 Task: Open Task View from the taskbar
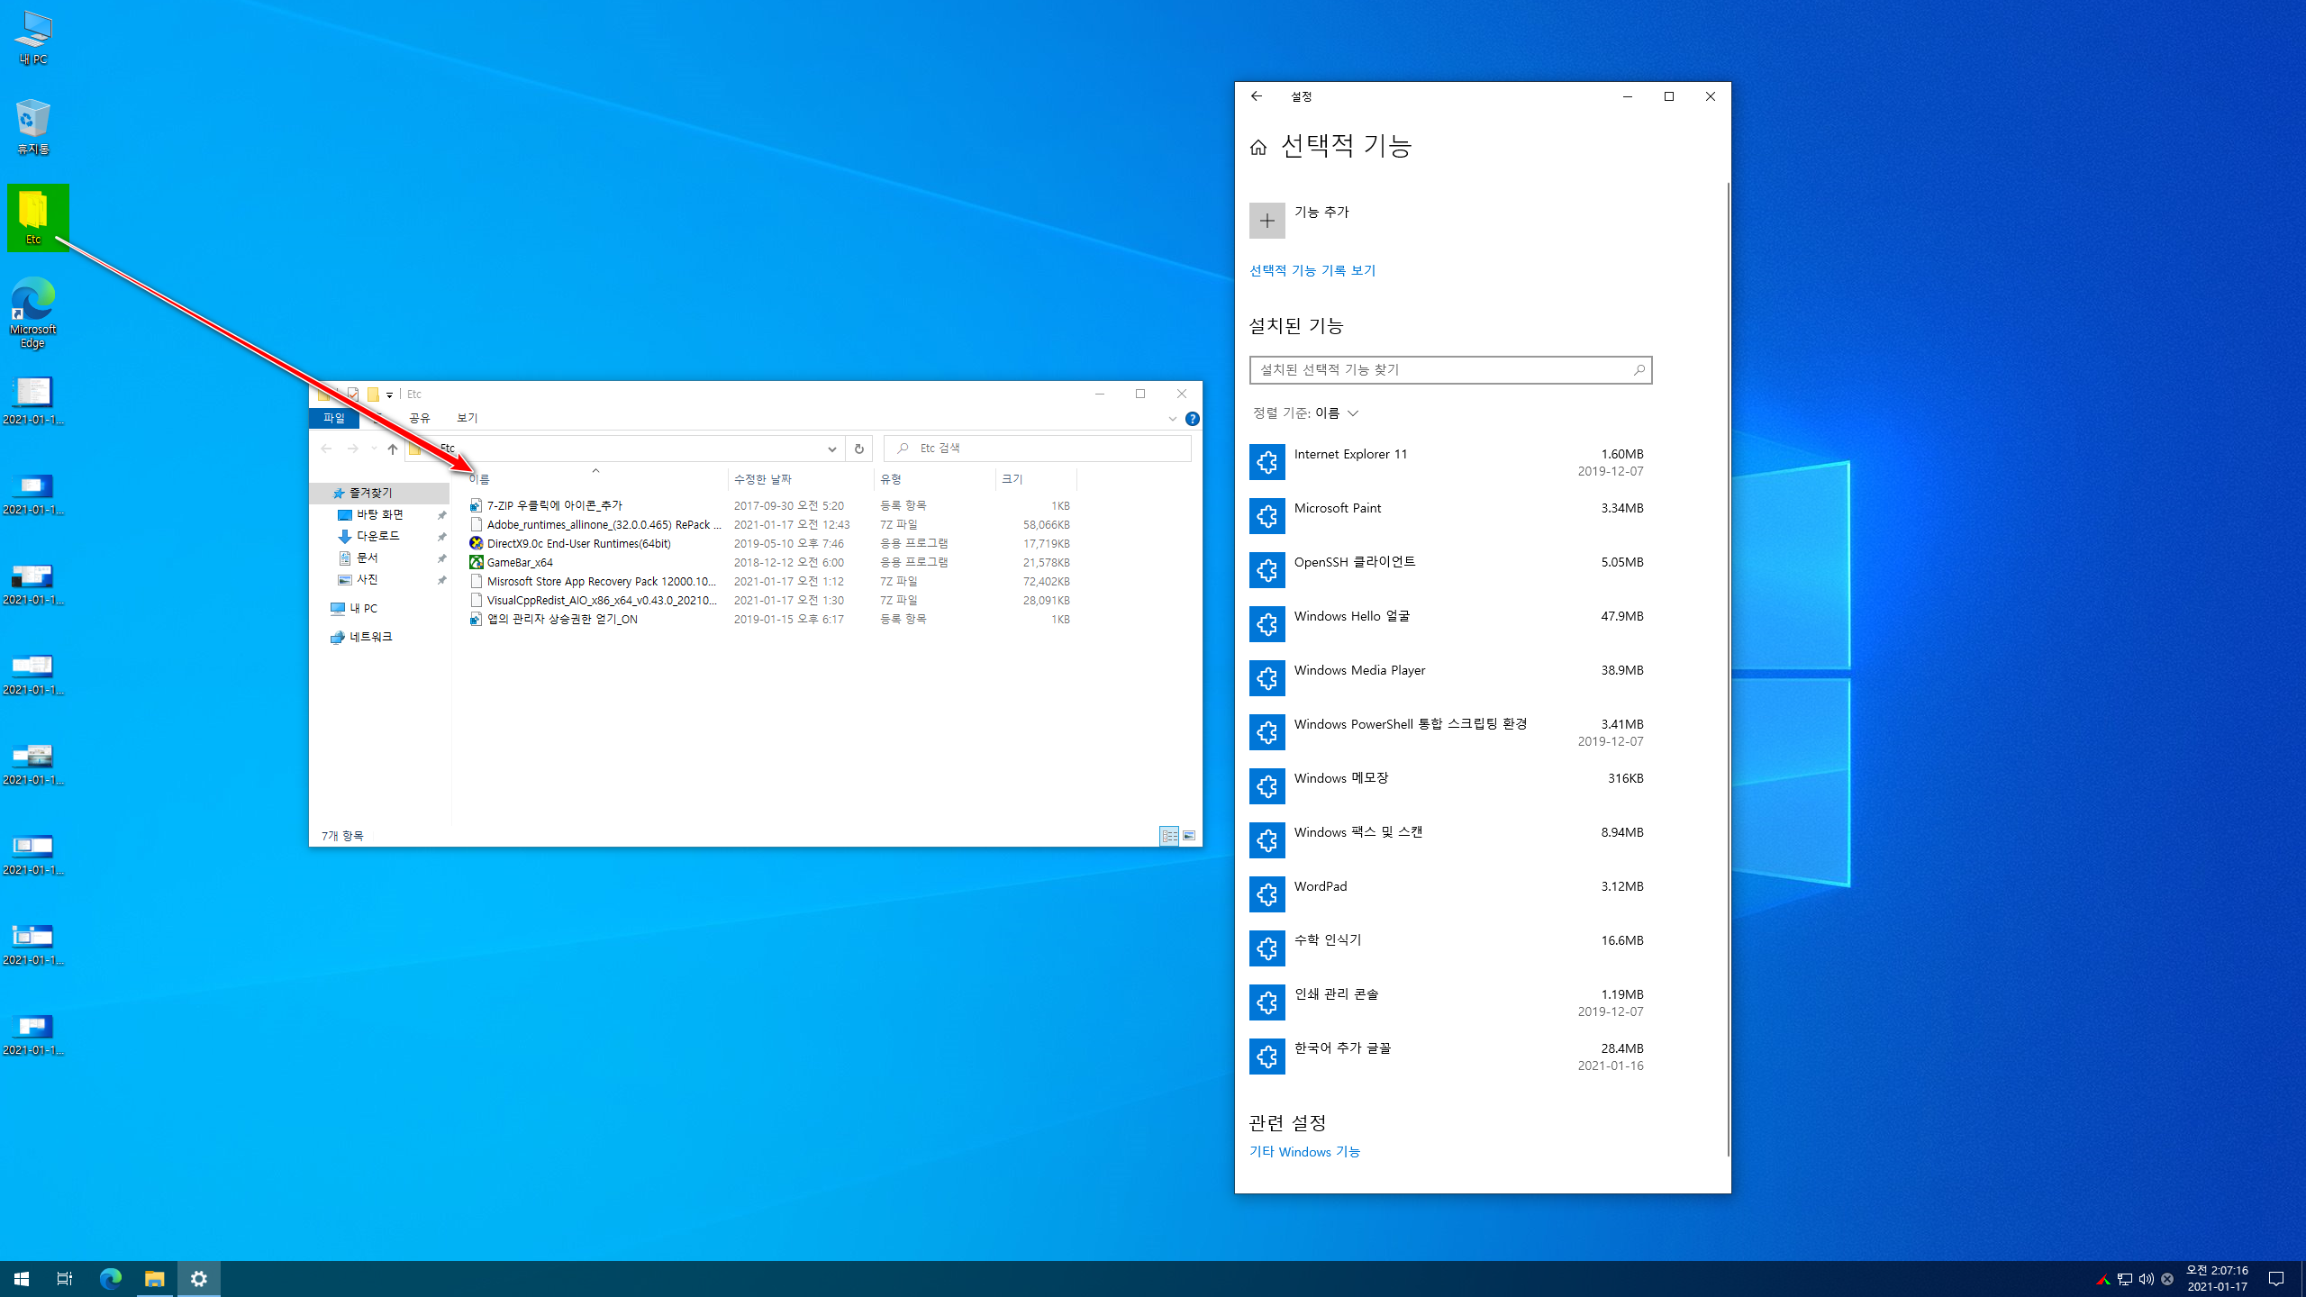64,1278
